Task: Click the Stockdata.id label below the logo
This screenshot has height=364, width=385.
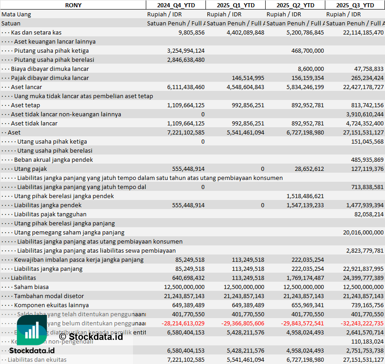Action: coord(32,350)
